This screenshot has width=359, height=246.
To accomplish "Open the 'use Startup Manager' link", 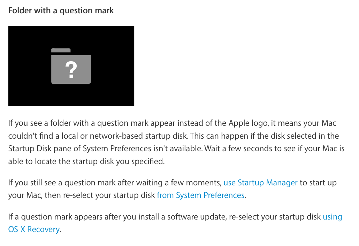I will [261, 183].
